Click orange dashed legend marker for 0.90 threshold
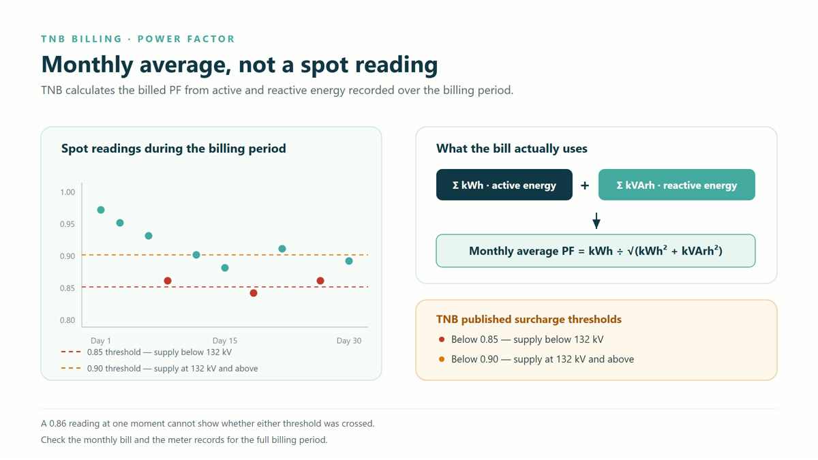The image size is (818, 460). pos(71,369)
